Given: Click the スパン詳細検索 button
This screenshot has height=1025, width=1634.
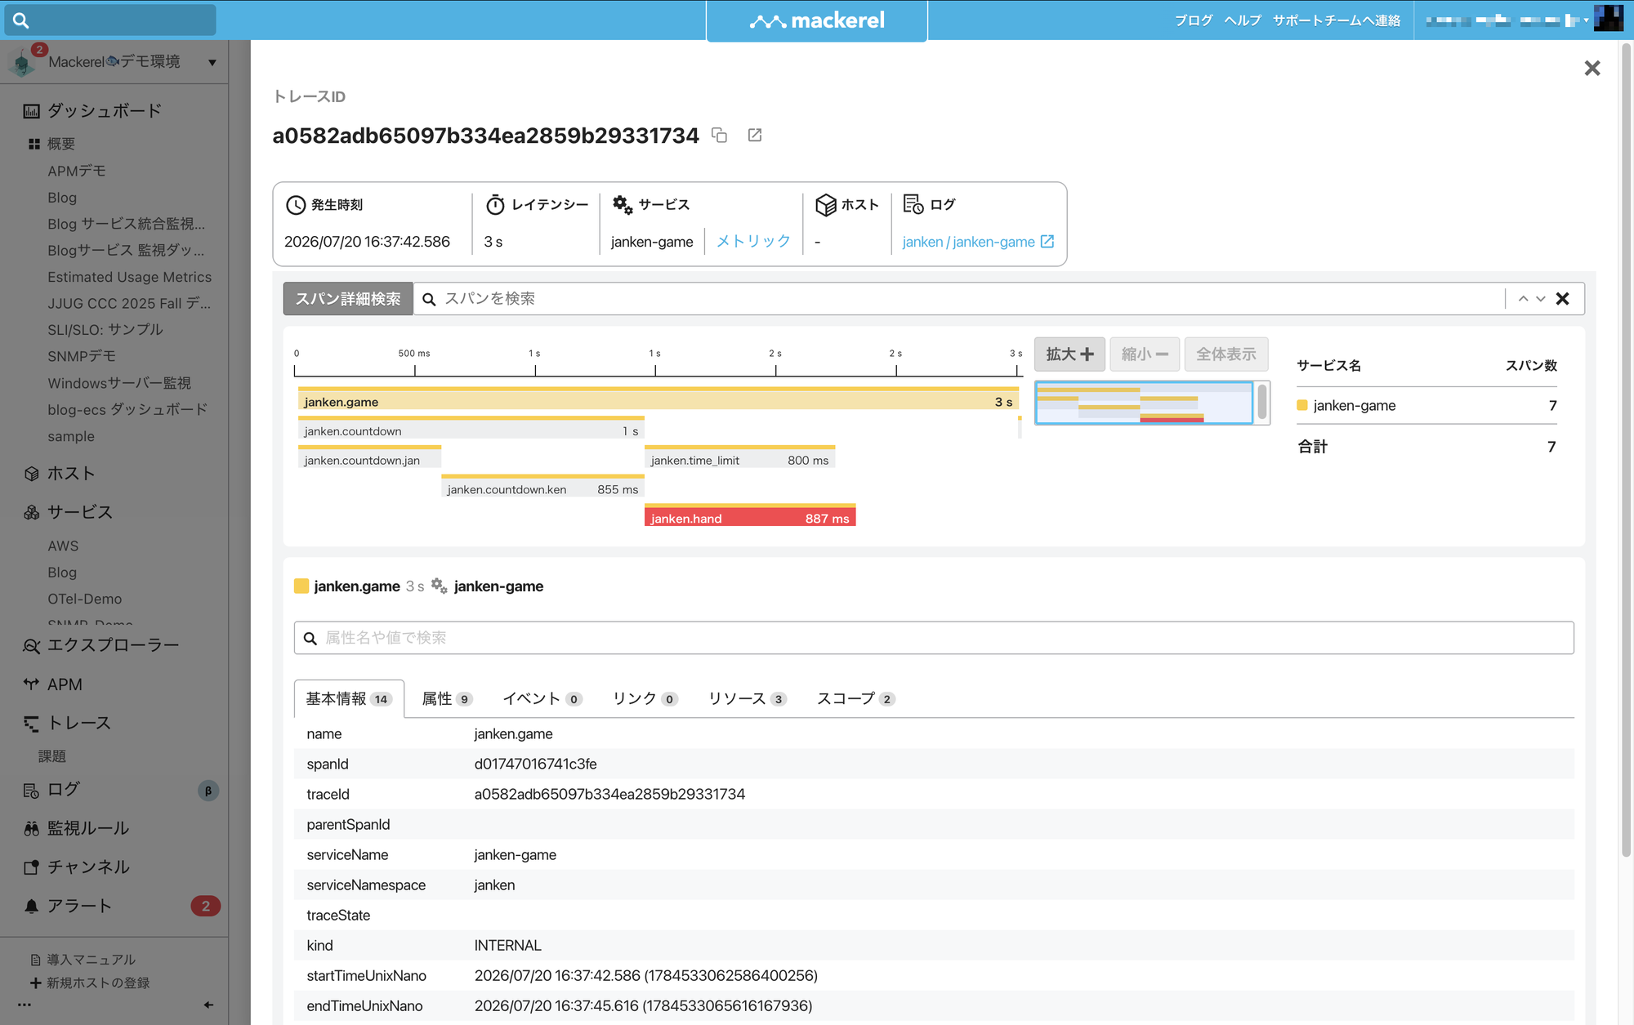Looking at the screenshot, I should point(348,299).
